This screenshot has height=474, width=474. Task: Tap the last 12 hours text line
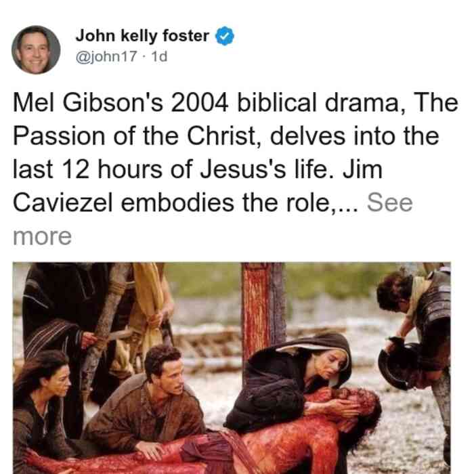pos(198,169)
